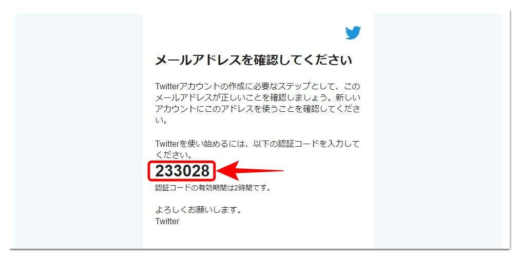Click the left light-blue margin panel
This screenshot has width=518, height=257.
(79, 131)
